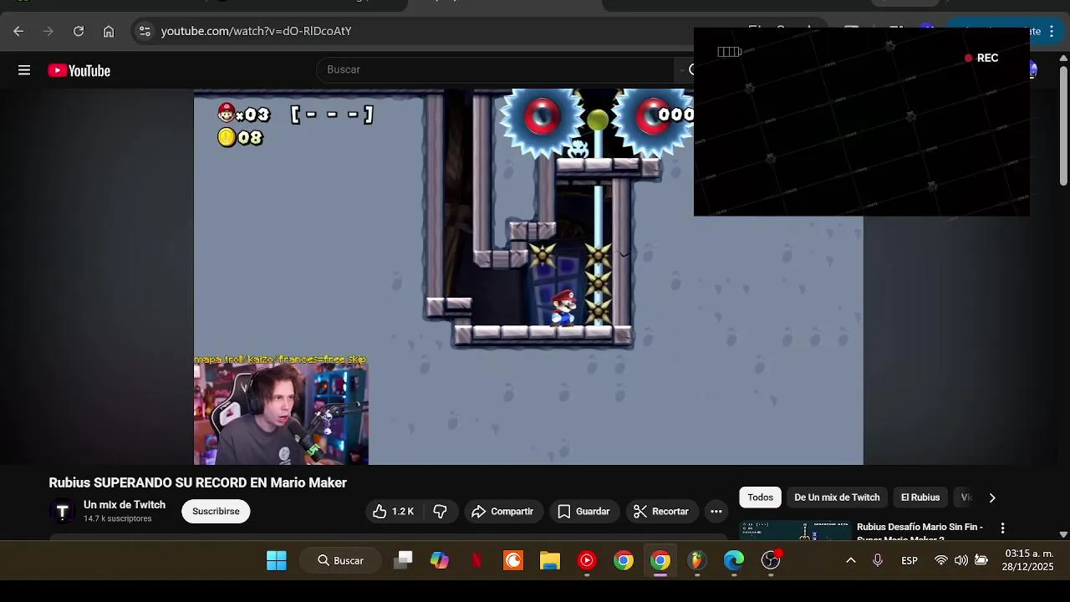Launch Copilot from the taskbar
Image resolution: width=1070 pixels, height=602 pixels.
(440, 560)
